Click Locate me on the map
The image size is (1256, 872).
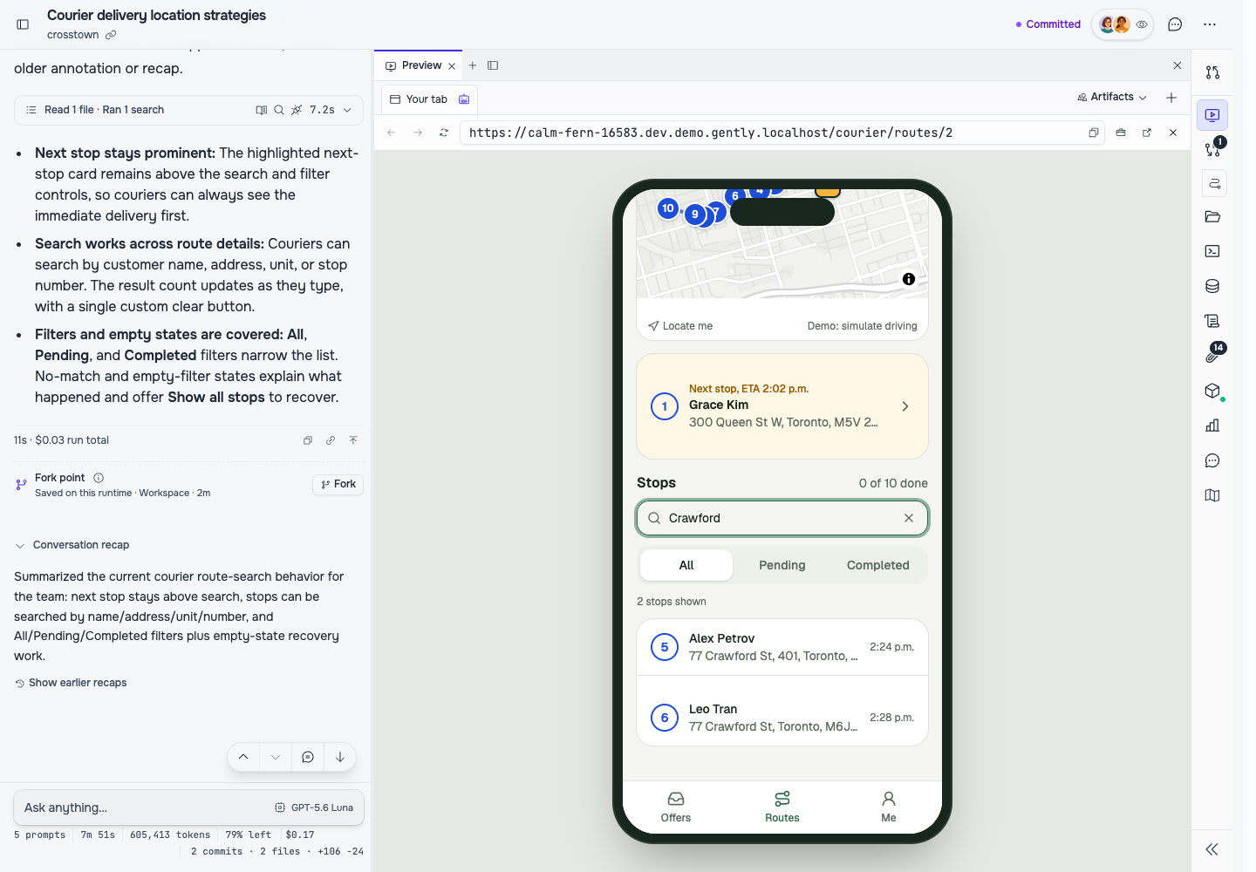coord(680,326)
